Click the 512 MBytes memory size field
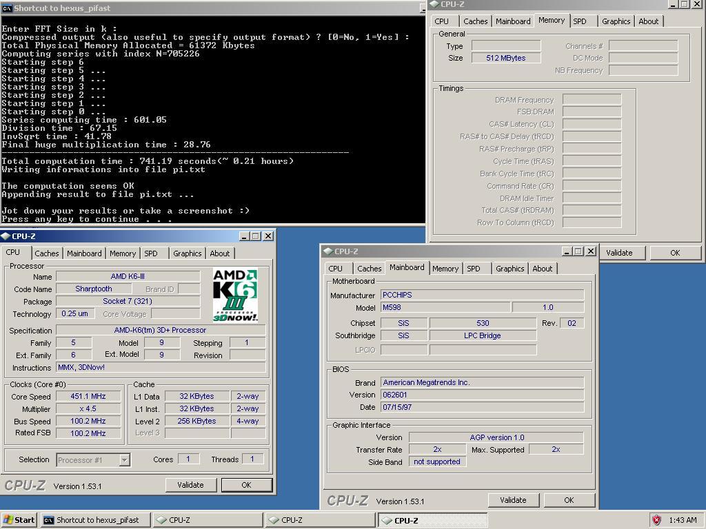Screen dimensions: 706x529 [506, 58]
